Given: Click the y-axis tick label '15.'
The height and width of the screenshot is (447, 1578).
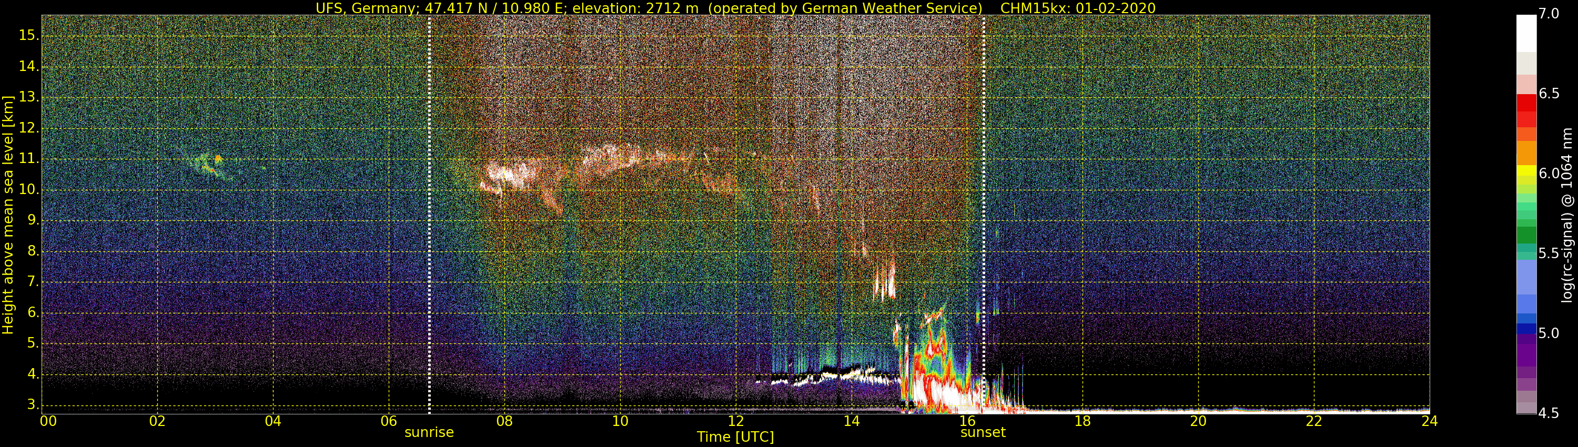Looking at the screenshot, I should pos(28,36).
